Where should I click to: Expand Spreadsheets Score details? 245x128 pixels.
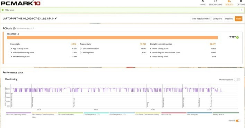click(81, 48)
